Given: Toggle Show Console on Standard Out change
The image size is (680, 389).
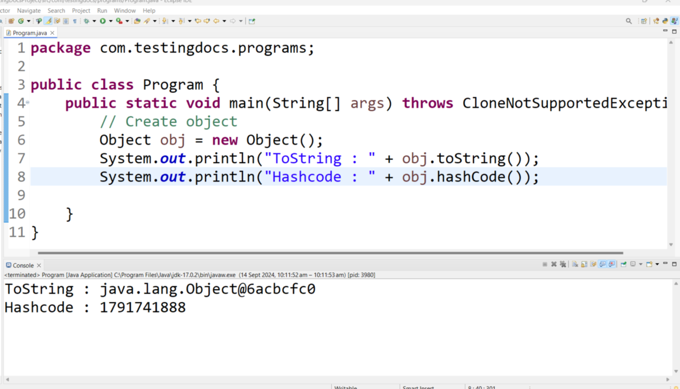Looking at the screenshot, I should tap(603, 264).
